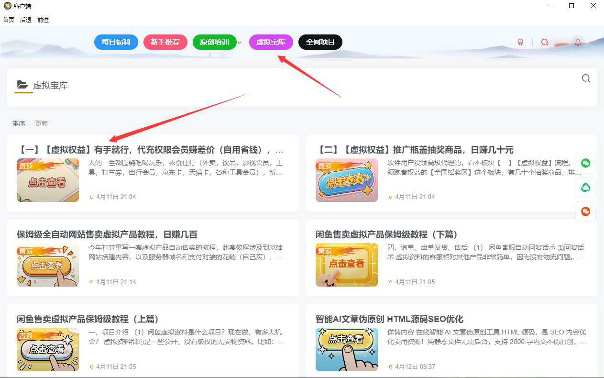This screenshot has width=604, height=378.
Task: Select the medal membership icon near the search
Action: pos(520,42)
